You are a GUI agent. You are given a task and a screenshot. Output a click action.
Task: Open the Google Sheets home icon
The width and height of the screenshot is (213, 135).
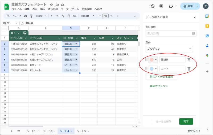tap(7, 7)
